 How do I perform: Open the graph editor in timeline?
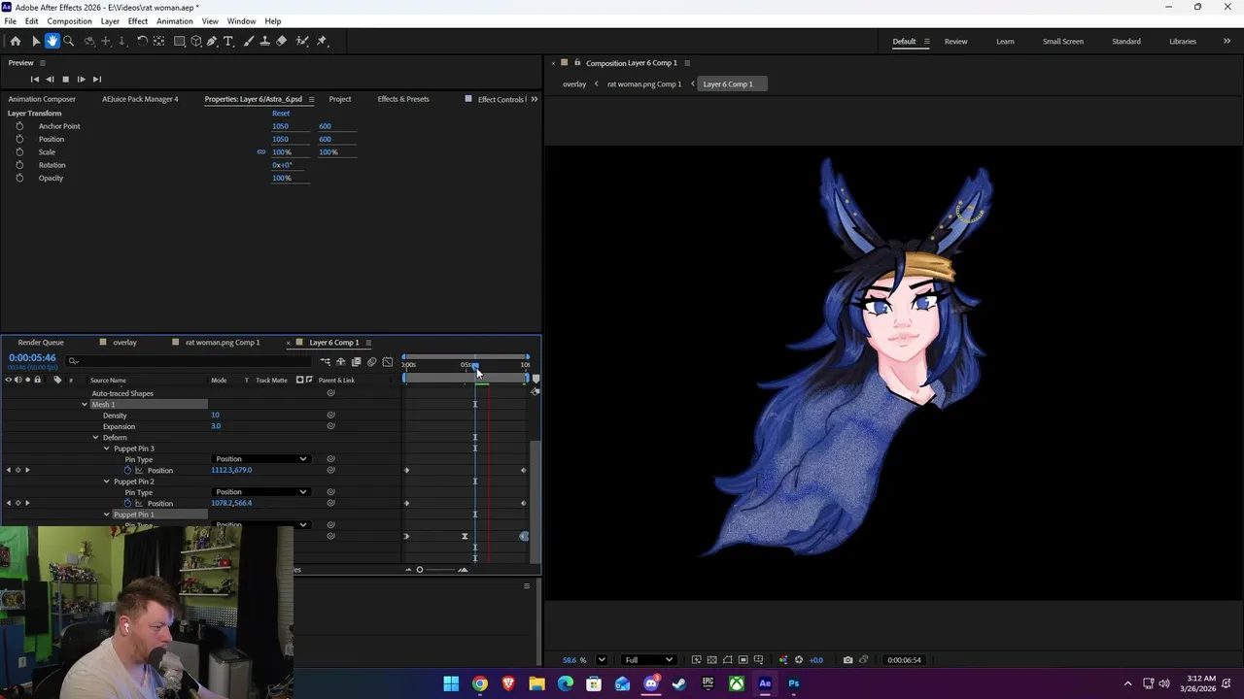388,362
